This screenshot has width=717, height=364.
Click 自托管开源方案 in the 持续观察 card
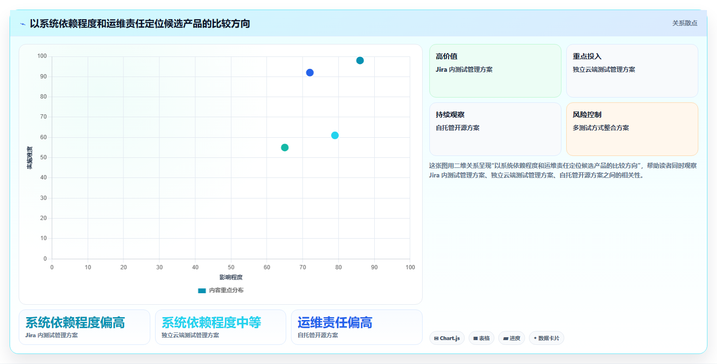tap(458, 128)
